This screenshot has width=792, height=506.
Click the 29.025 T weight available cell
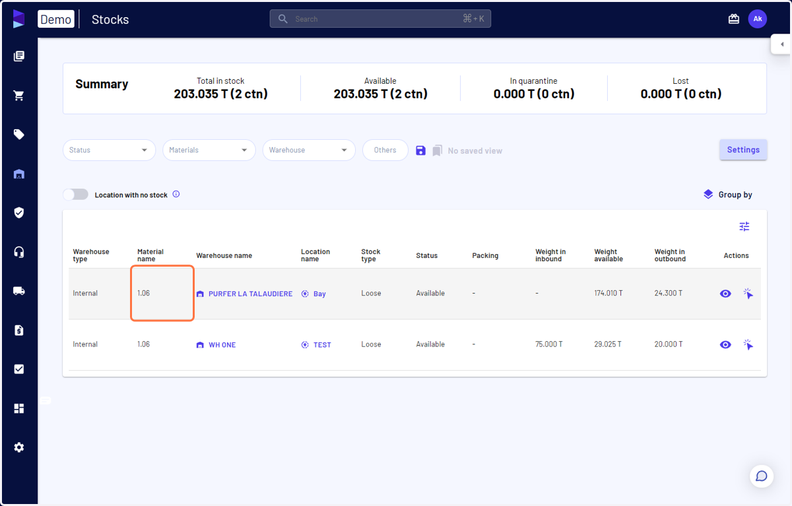(x=608, y=344)
